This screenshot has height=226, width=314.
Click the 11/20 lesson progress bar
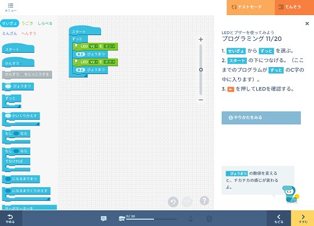[x=151, y=219]
